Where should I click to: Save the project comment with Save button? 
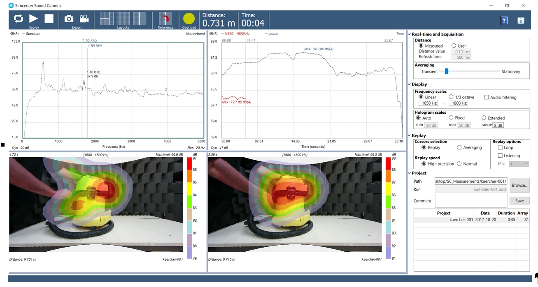(x=519, y=200)
